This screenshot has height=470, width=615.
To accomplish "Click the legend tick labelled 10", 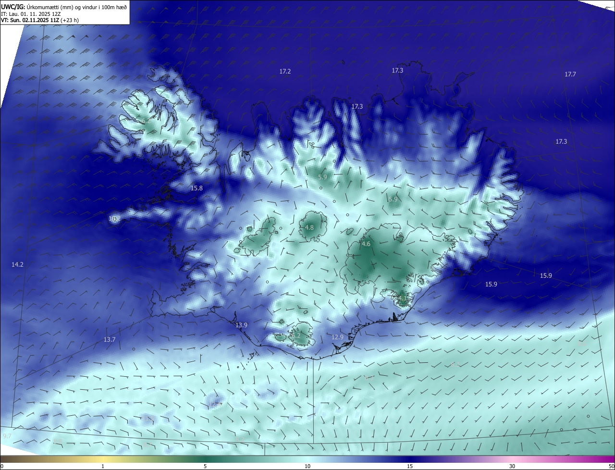I will [307, 467].
